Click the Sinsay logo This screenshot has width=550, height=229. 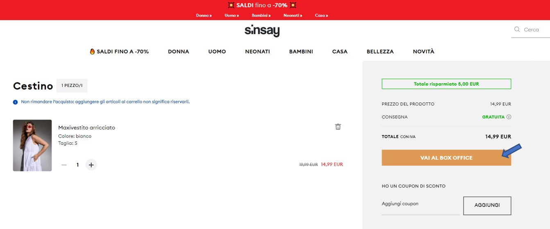coord(262,31)
